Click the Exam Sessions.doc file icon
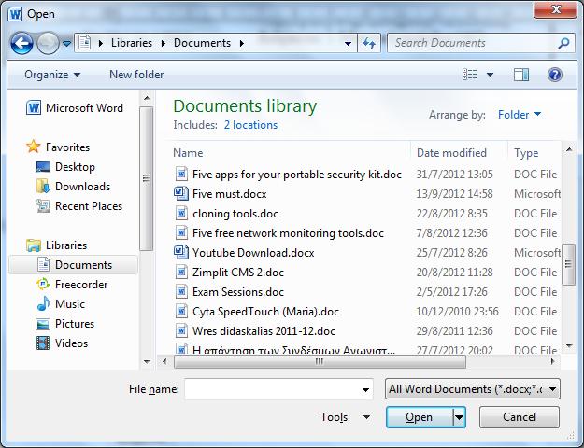584x448 pixels. [x=181, y=291]
